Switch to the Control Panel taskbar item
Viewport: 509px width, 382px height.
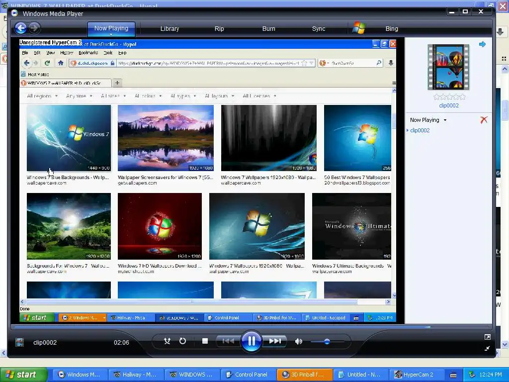(248, 375)
